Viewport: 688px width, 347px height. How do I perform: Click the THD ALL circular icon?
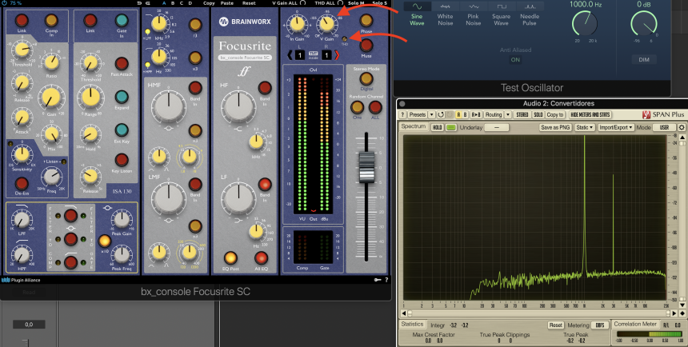(x=340, y=3)
